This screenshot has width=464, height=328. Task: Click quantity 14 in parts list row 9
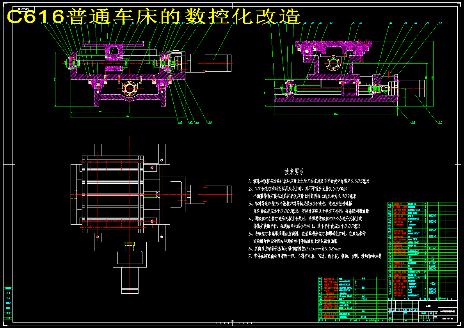pos(425,272)
